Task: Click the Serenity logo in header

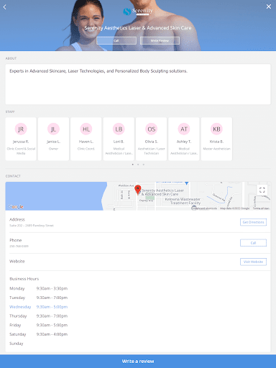Action: pyautogui.click(x=138, y=11)
